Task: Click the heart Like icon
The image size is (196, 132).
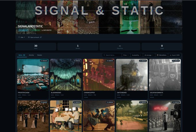Action: pyautogui.click(x=19, y=37)
